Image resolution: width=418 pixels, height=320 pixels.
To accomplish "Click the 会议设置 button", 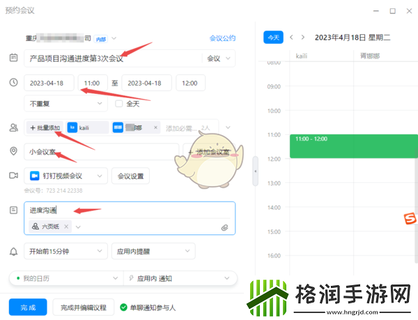I will coord(131,176).
